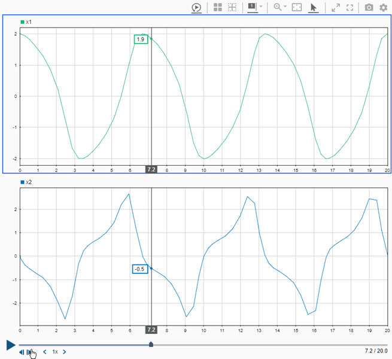Click the blue cursor point on the x2 curve
The image size is (392, 359).
151,269
